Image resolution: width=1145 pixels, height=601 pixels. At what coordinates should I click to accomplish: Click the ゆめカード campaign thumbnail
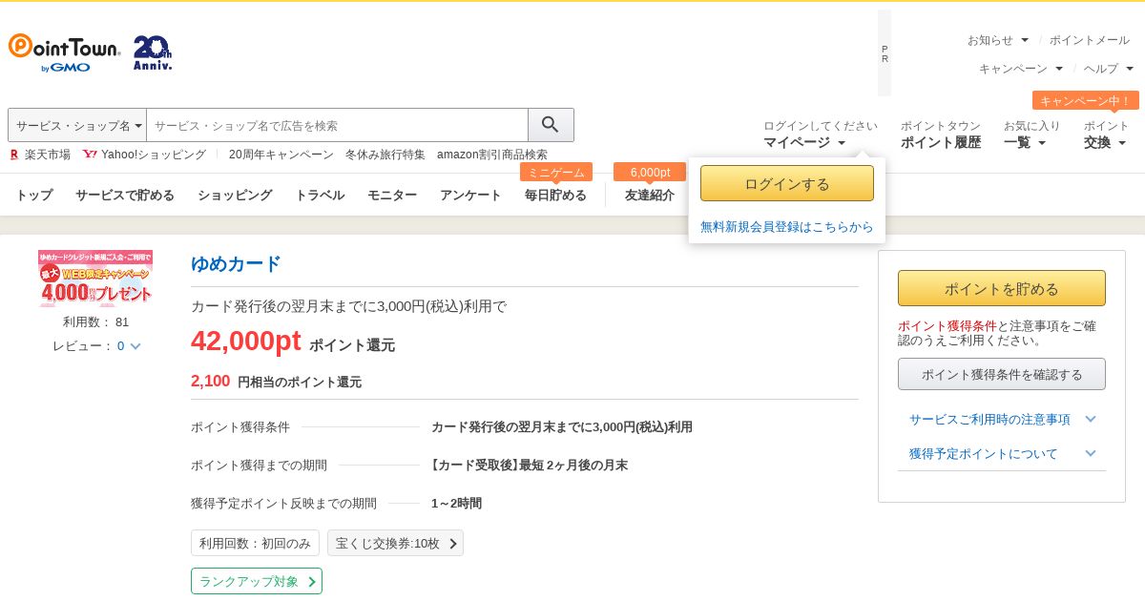click(x=95, y=279)
